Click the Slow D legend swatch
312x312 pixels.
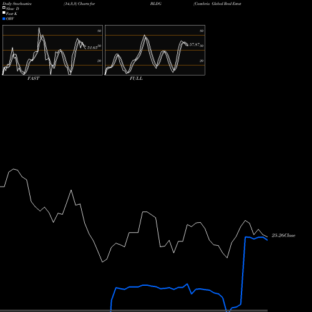click(x=4, y=7)
